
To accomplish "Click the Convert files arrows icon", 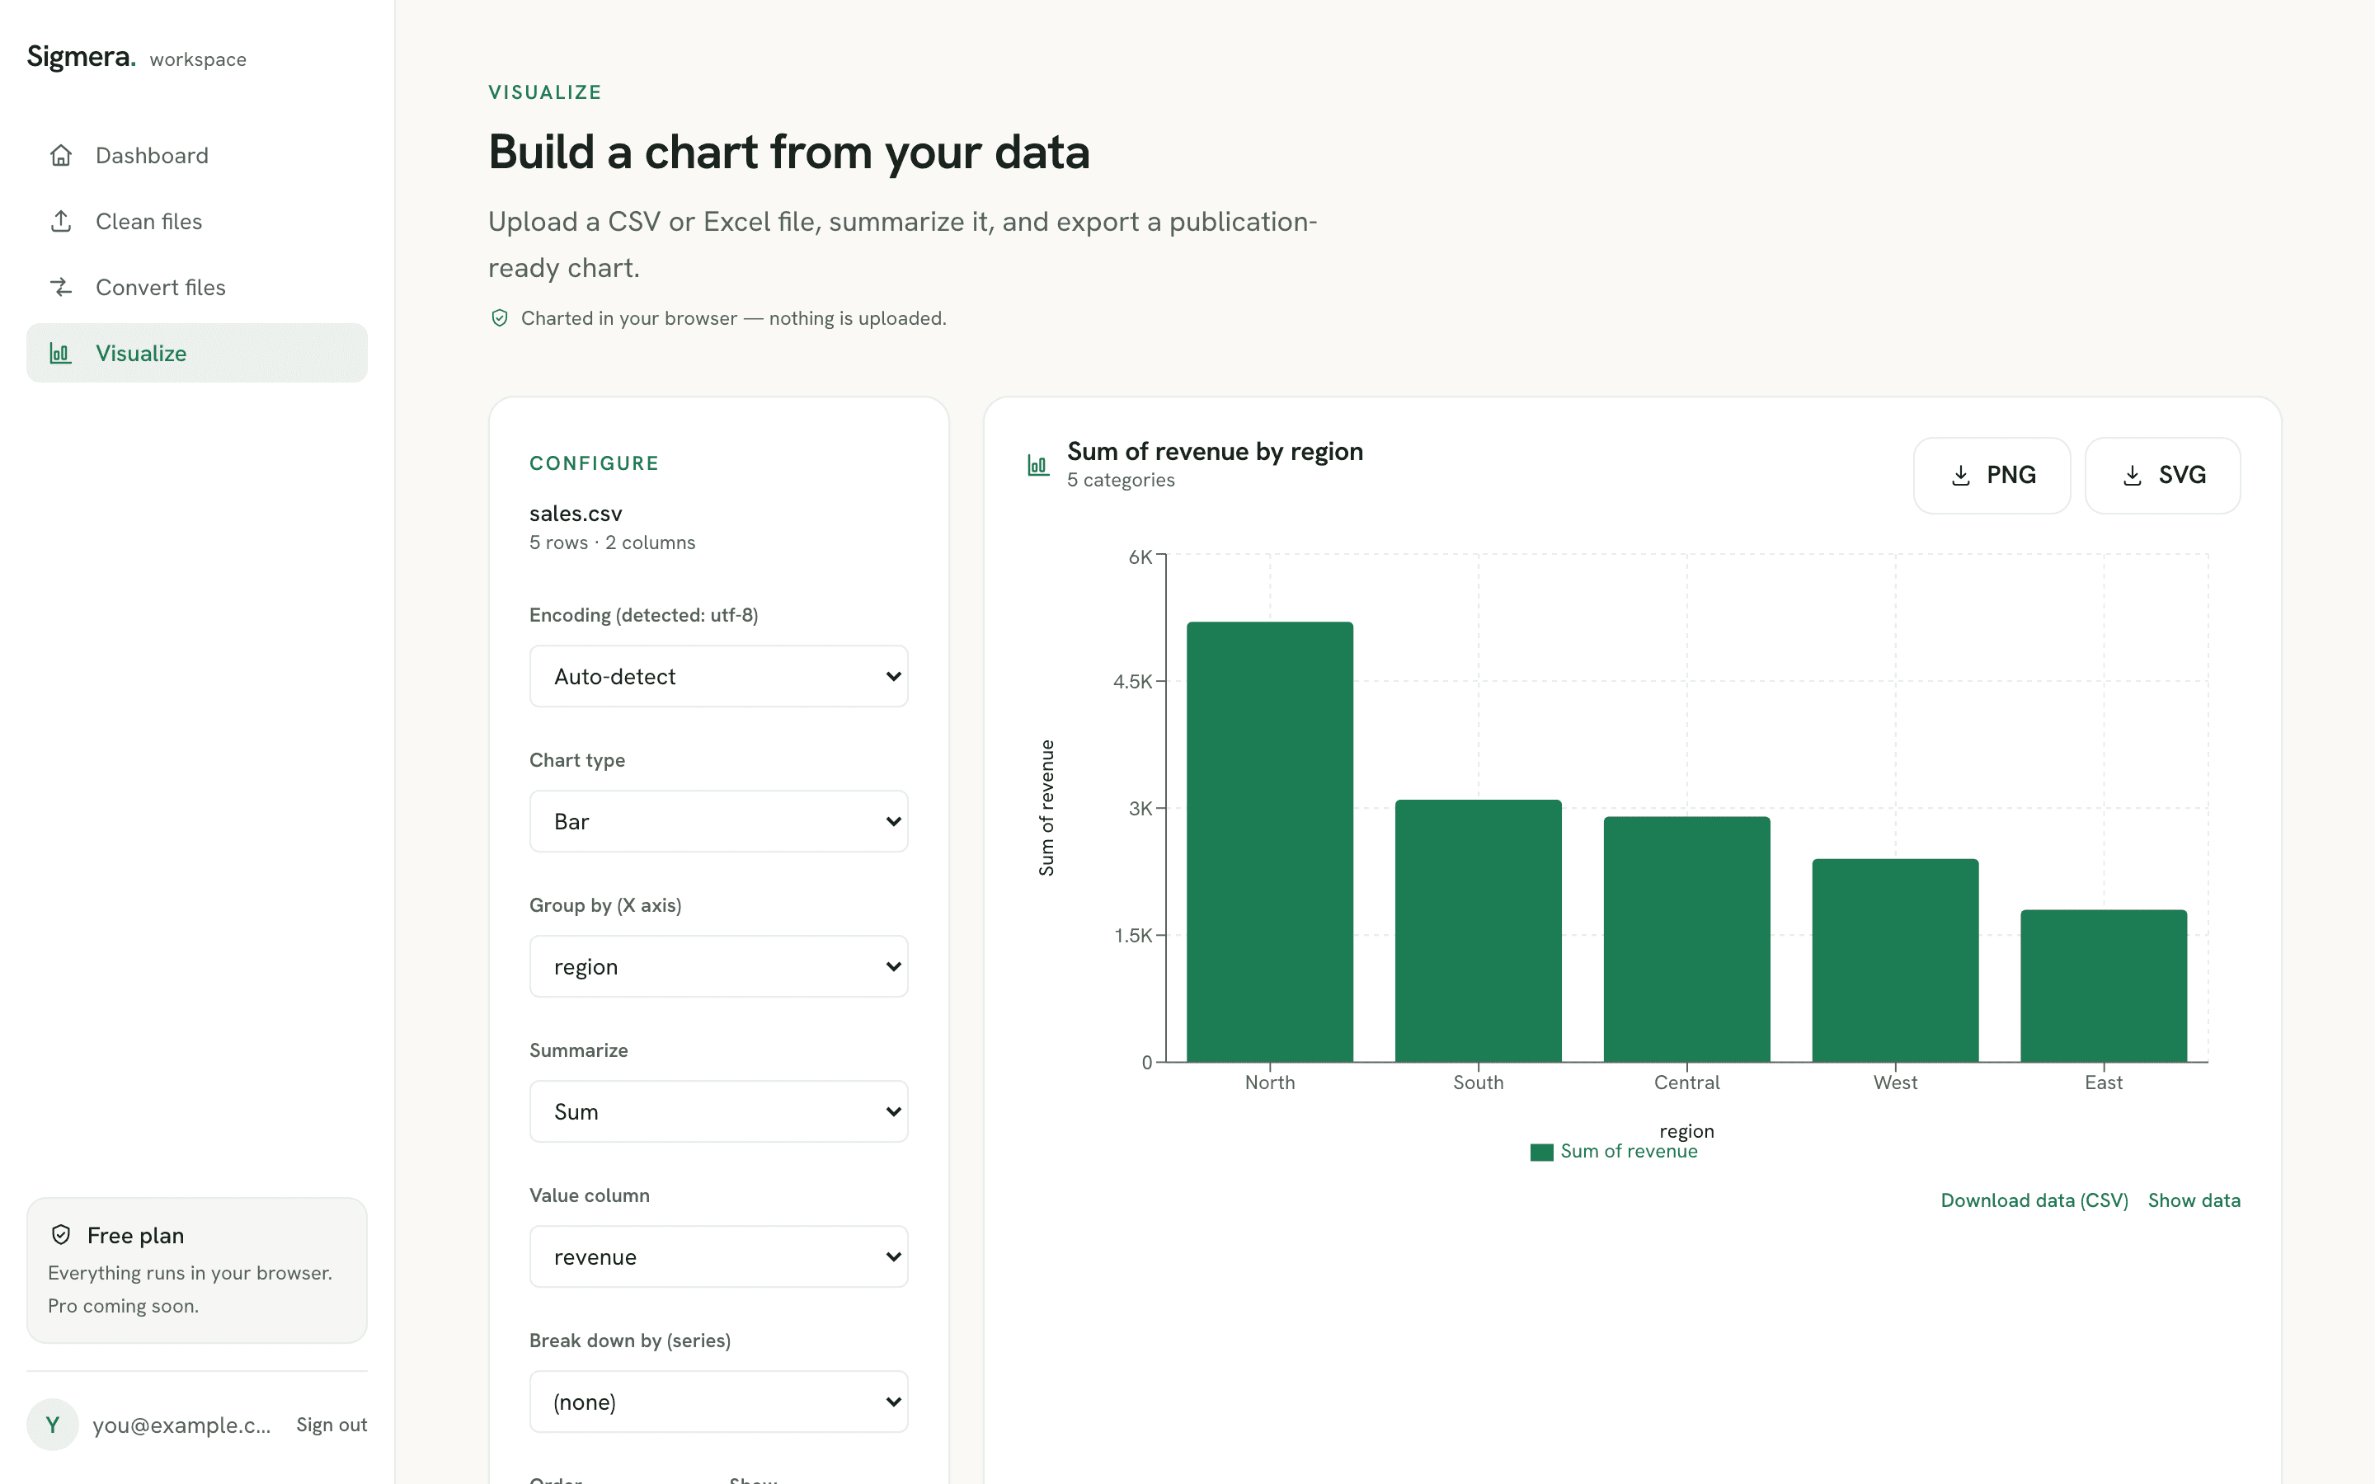I will [x=61, y=287].
